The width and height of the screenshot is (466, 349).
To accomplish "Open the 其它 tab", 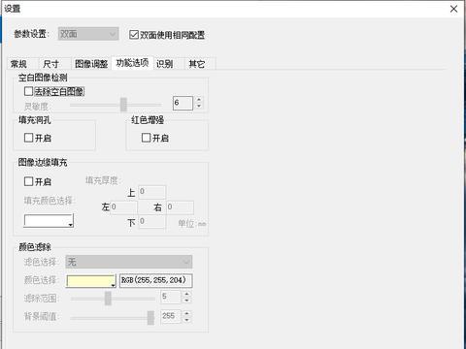I will pos(197,64).
